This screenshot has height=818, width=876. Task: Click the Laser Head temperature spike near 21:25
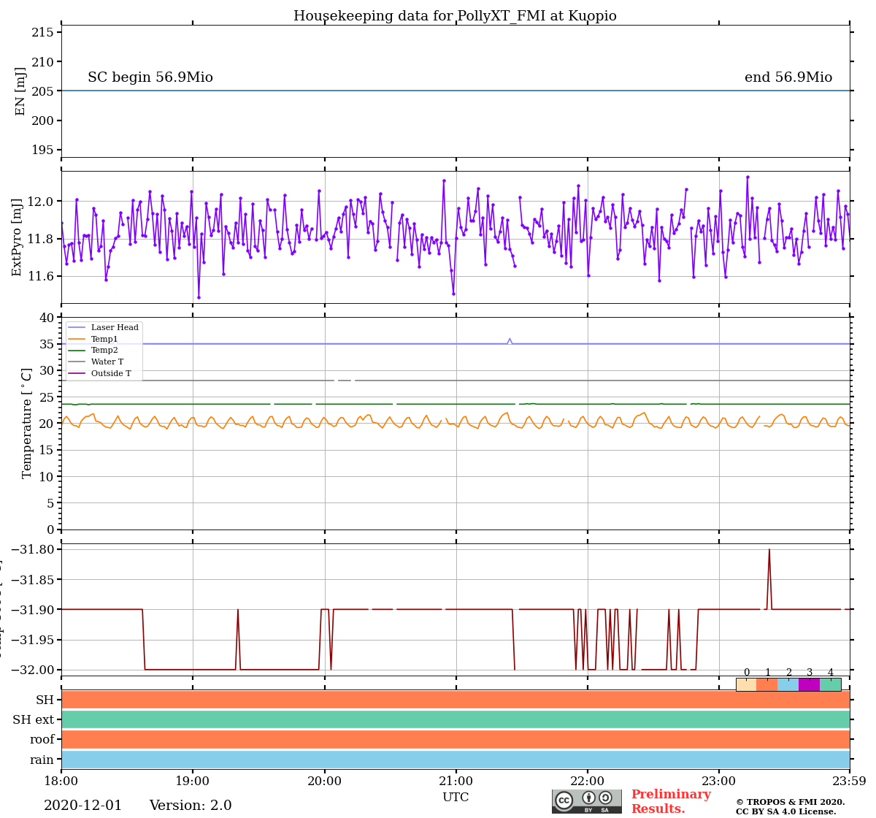[510, 340]
